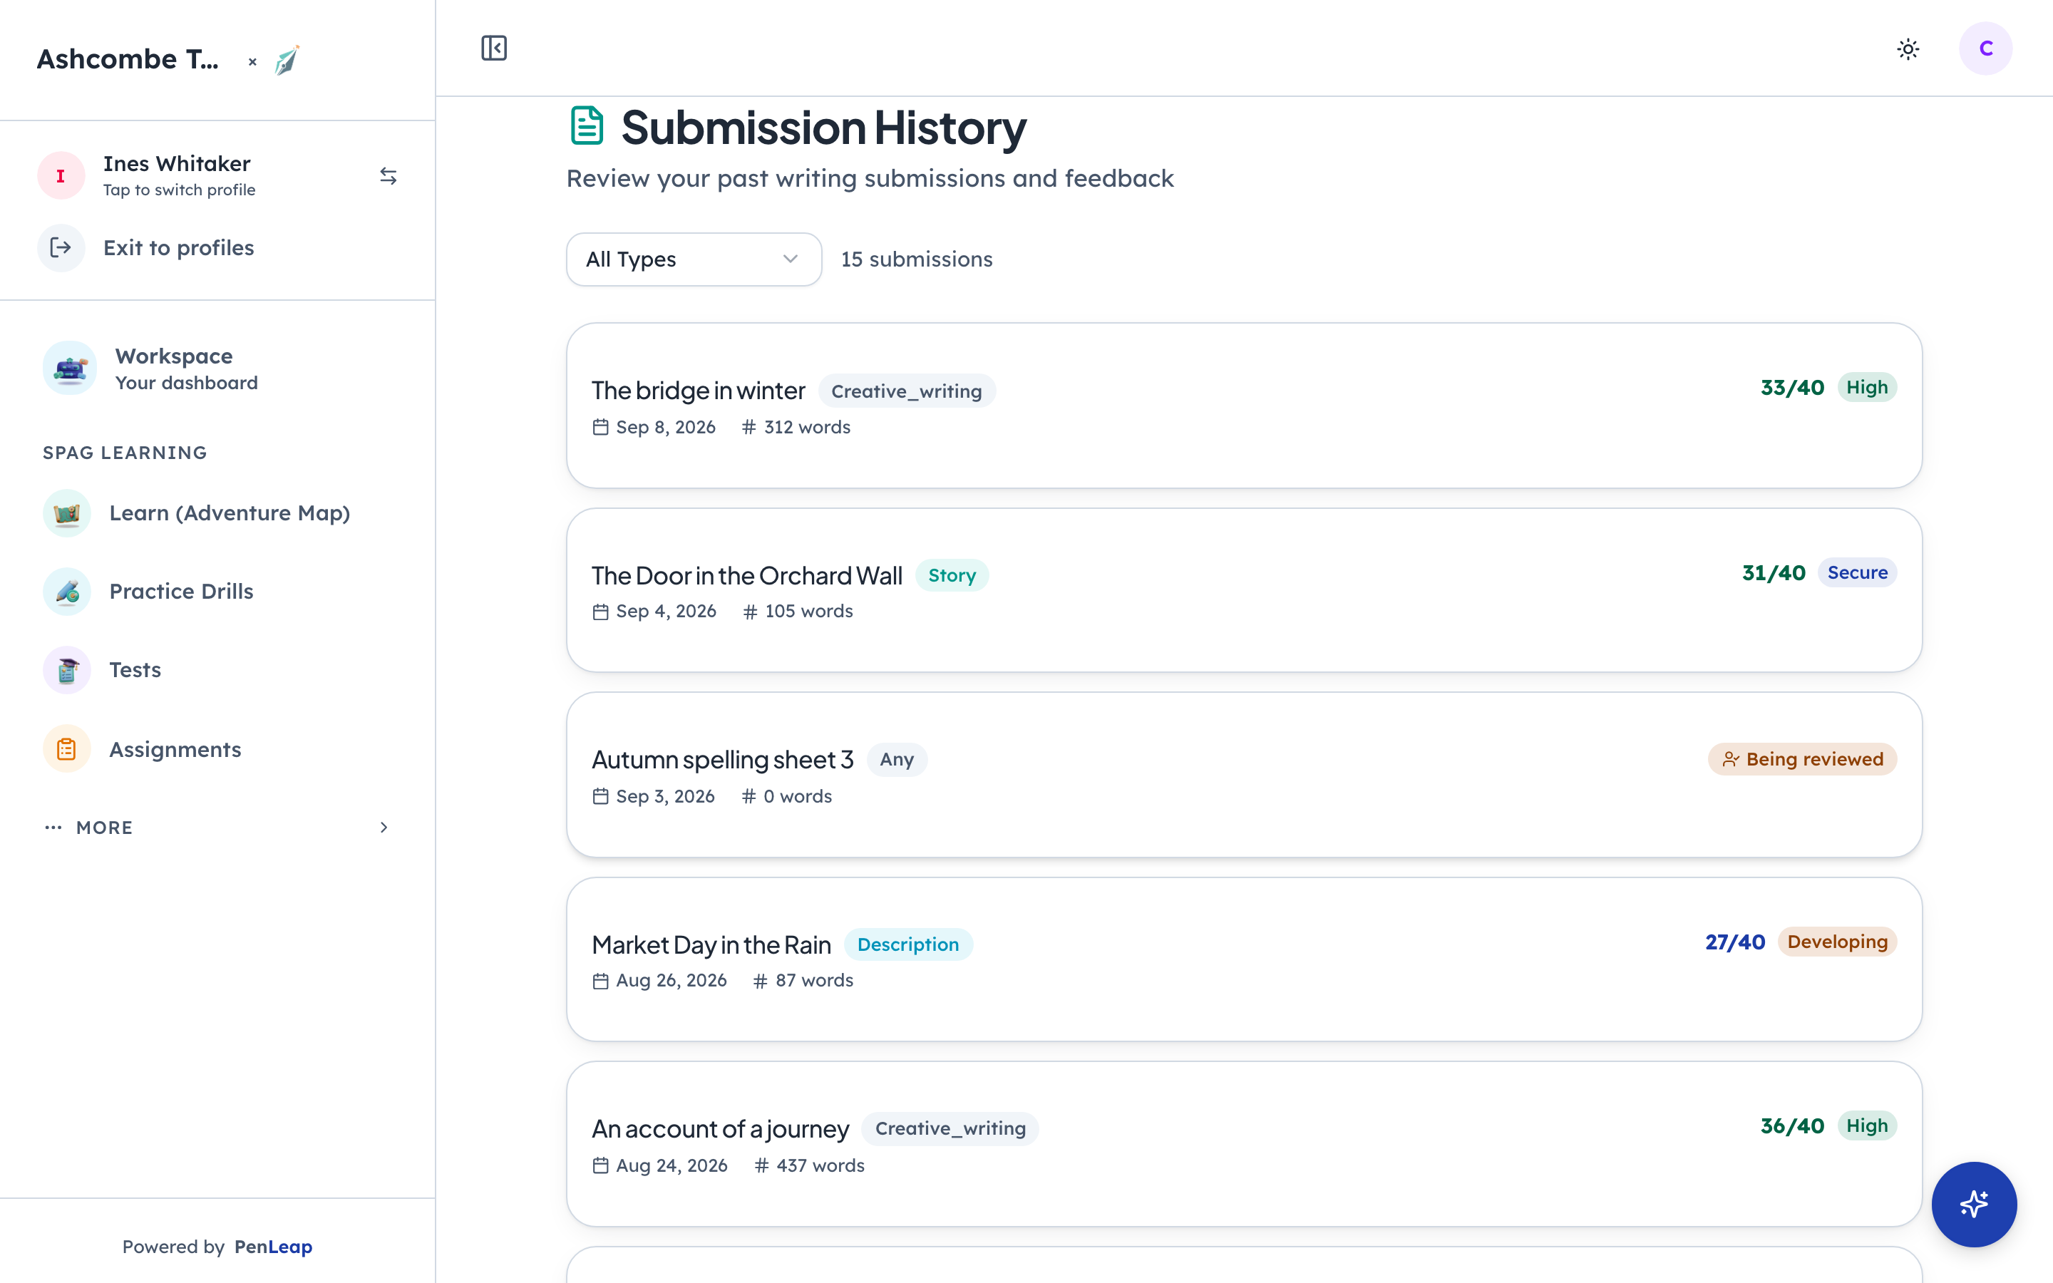
Task: Open the AI sparkle assistant button
Action: point(1973,1204)
